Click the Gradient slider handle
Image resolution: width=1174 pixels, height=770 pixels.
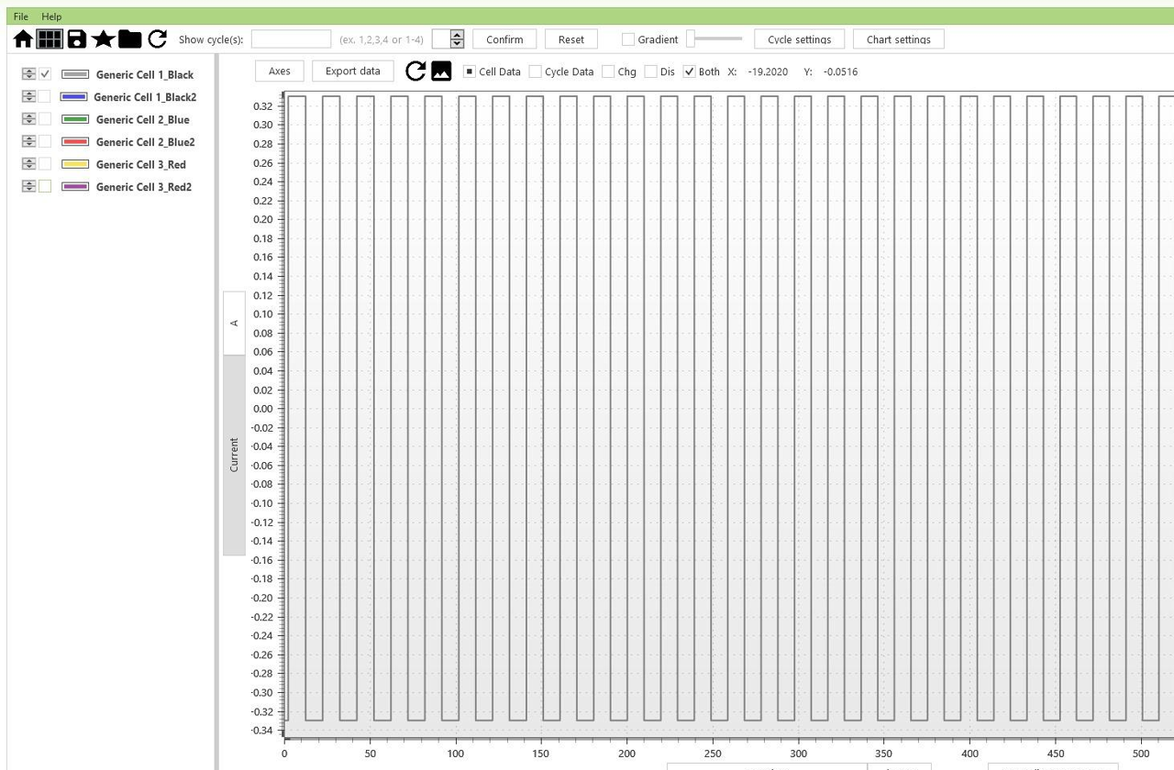690,38
